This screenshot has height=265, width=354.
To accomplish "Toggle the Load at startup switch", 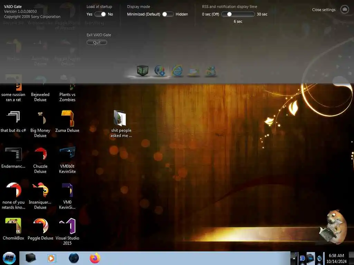I will pyautogui.click(x=100, y=14).
